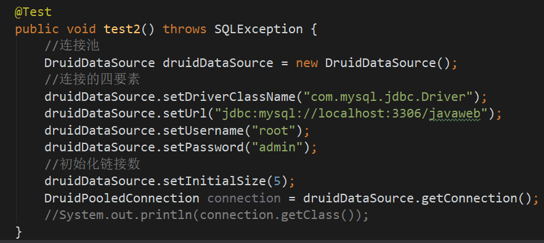The width and height of the screenshot is (544, 243).
Task: Click the underlined javaweb word in URL
Action: point(455,114)
